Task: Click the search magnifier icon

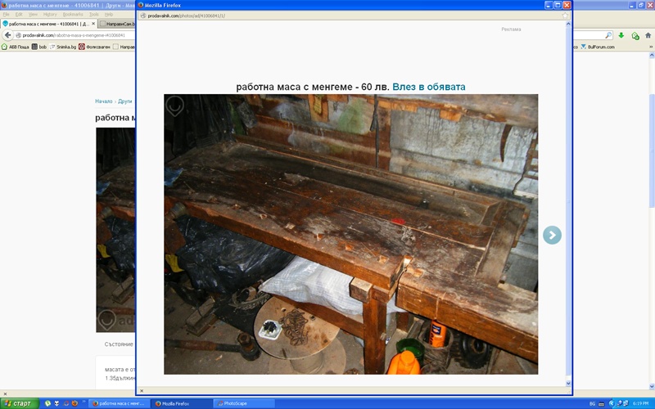Action: pos(608,36)
